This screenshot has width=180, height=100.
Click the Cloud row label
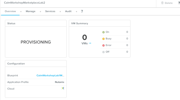pos(11,89)
